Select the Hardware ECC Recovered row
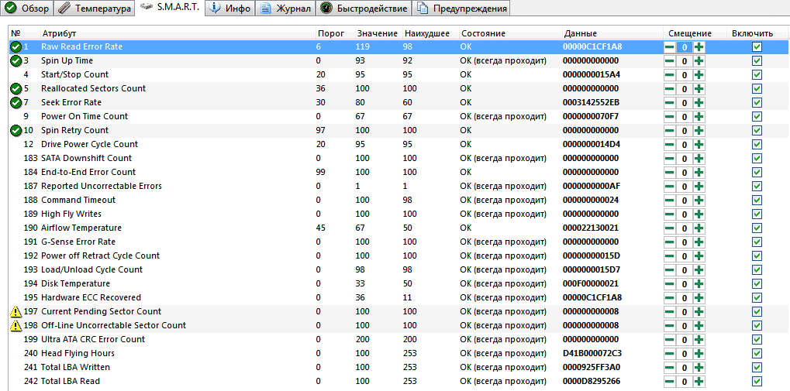Screen dimensions: 790x391 (x=399, y=297)
